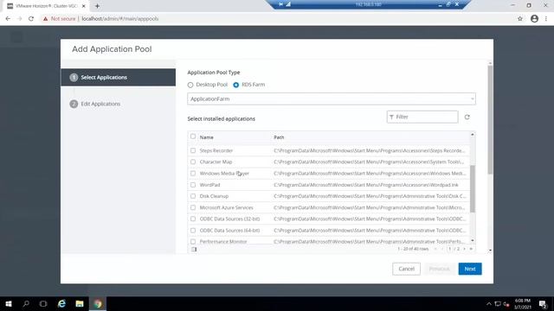Click the filter funnel icon
This screenshot has width=554, height=311.
391,117
